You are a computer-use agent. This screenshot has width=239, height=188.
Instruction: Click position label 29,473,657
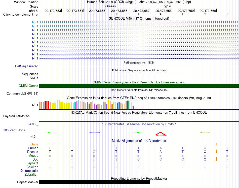(141, 11)
